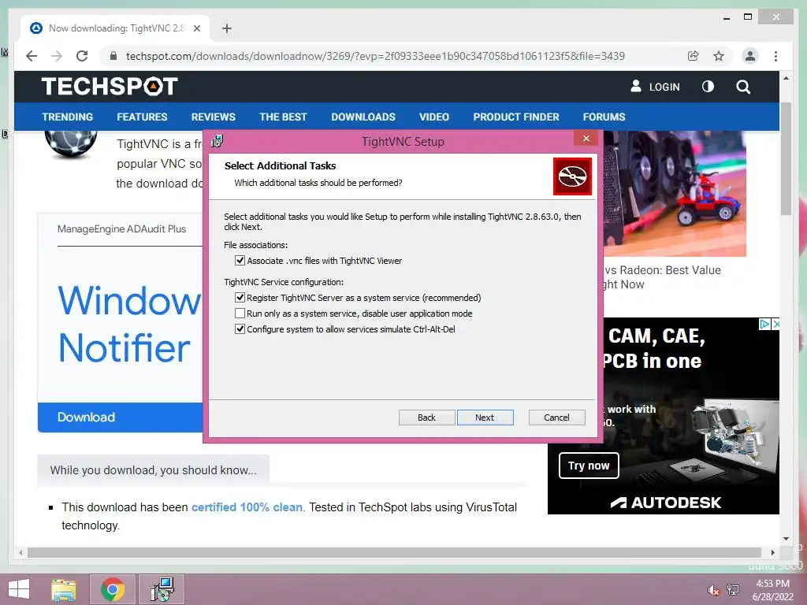The height and width of the screenshot is (605, 807).
Task: Click TightVNC installer icon in taskbar
Action: [x=162, y=589]
